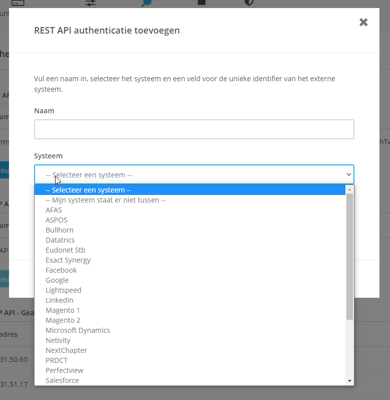Select Eudonet Stb option

(x=65, y=250)
